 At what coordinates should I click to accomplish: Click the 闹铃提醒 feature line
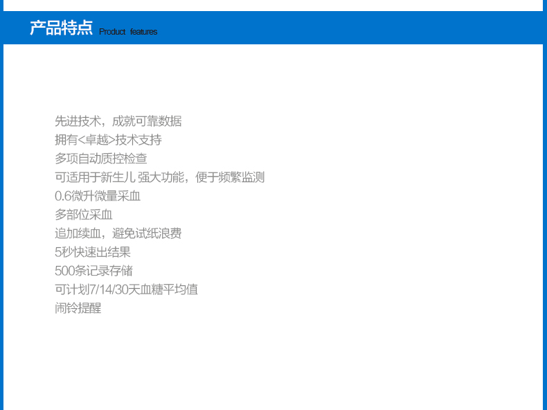[78, 308]
